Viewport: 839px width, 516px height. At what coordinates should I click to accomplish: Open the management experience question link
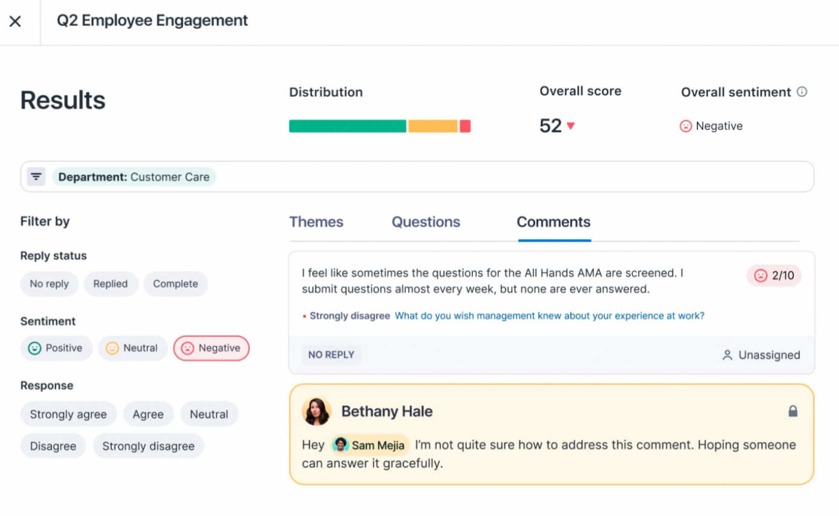(549, 315)
